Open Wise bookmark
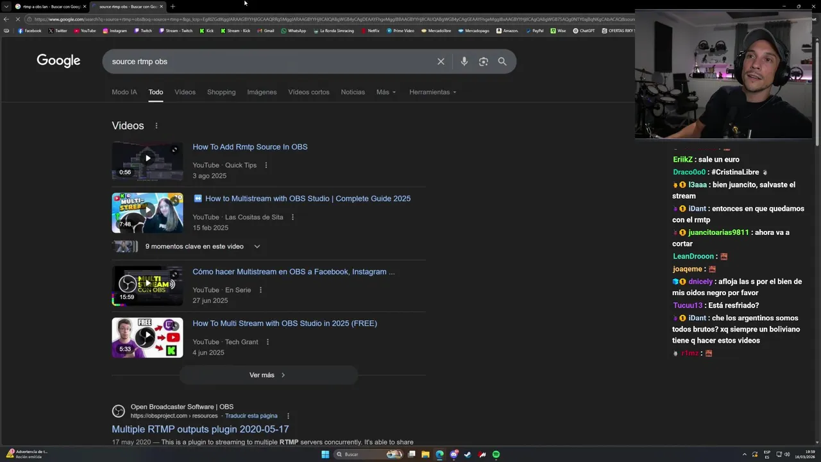 pos(558,31)
